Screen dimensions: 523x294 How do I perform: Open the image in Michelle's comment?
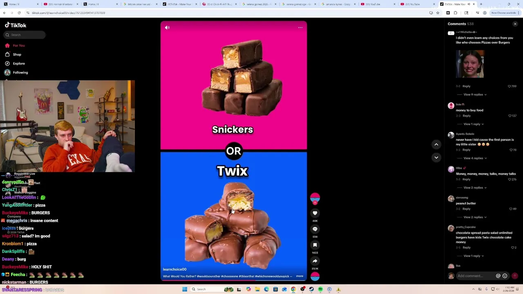pyautogui.click(x=470, y=64)
